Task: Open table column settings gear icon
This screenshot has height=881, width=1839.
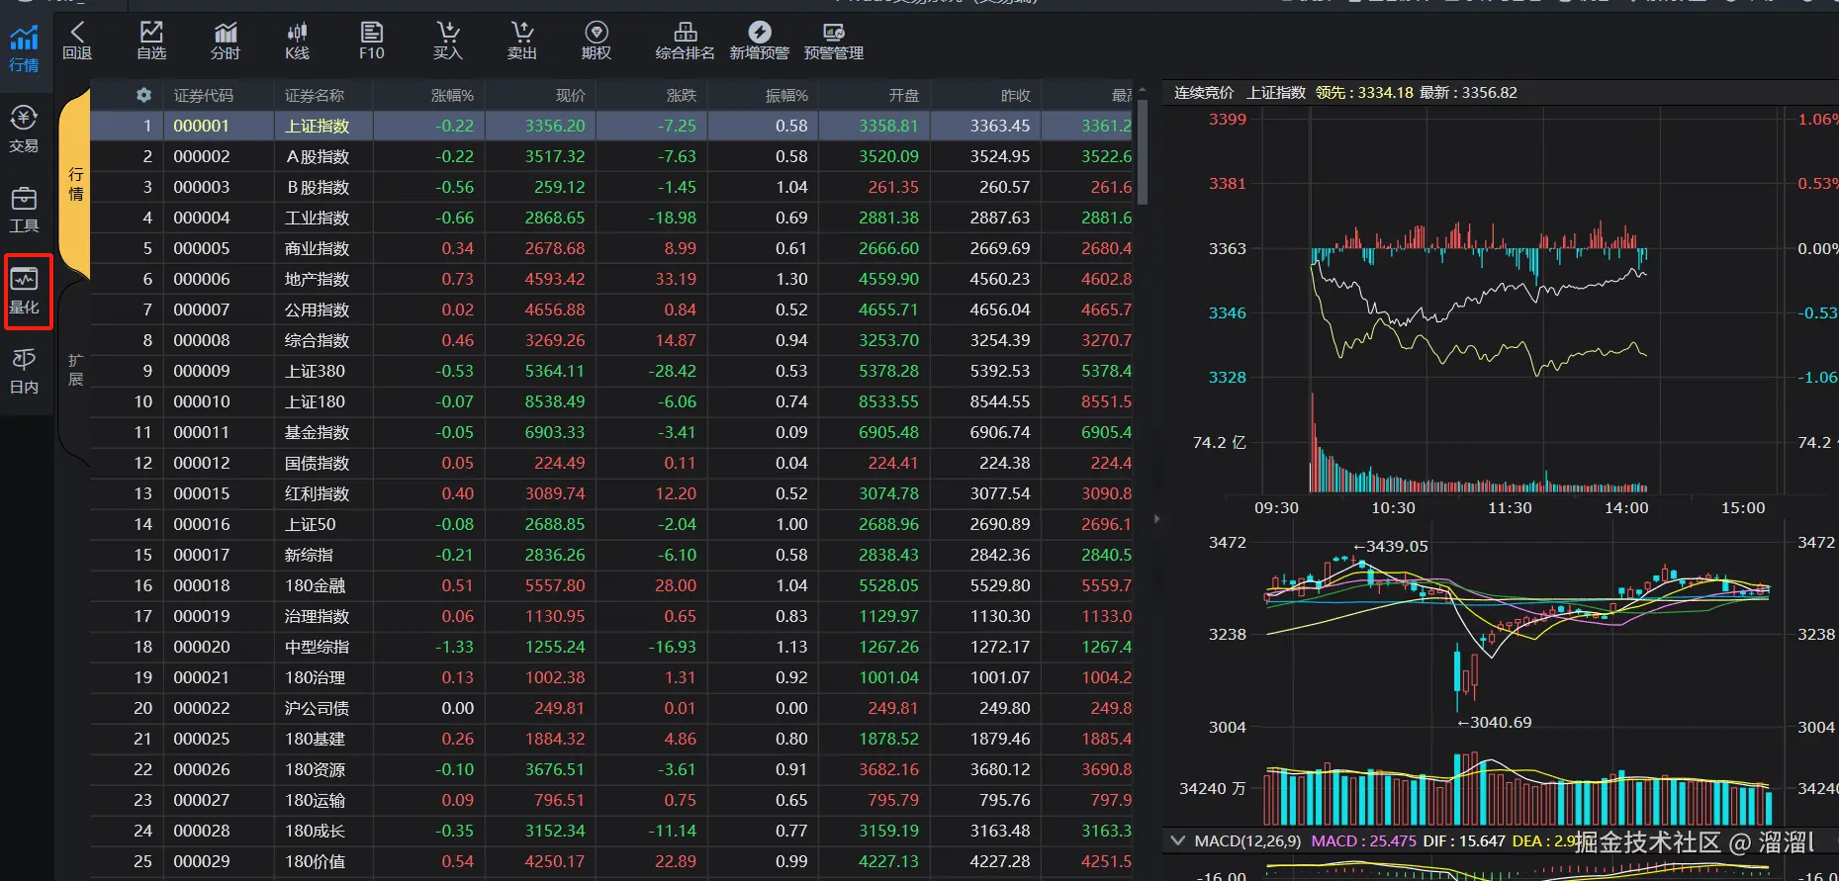Action: (143, 95)
